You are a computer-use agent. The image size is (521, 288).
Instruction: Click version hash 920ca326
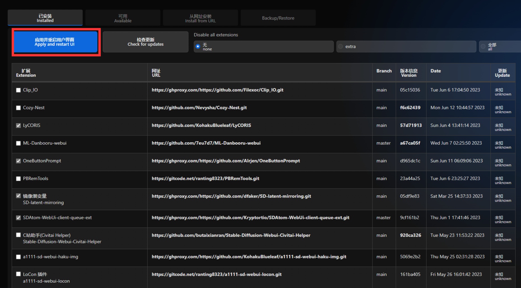coord(410,235)
